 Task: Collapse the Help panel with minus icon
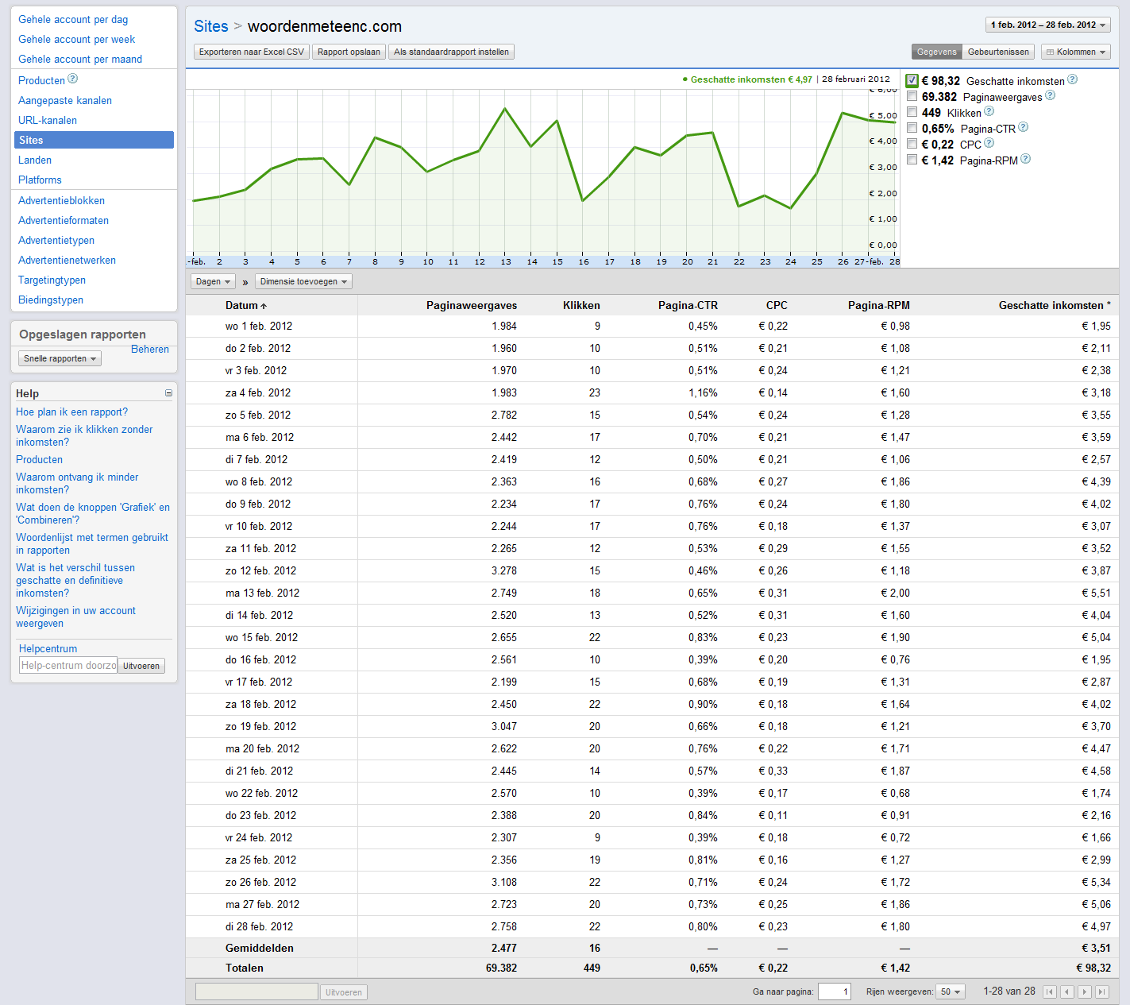point(168,393)
